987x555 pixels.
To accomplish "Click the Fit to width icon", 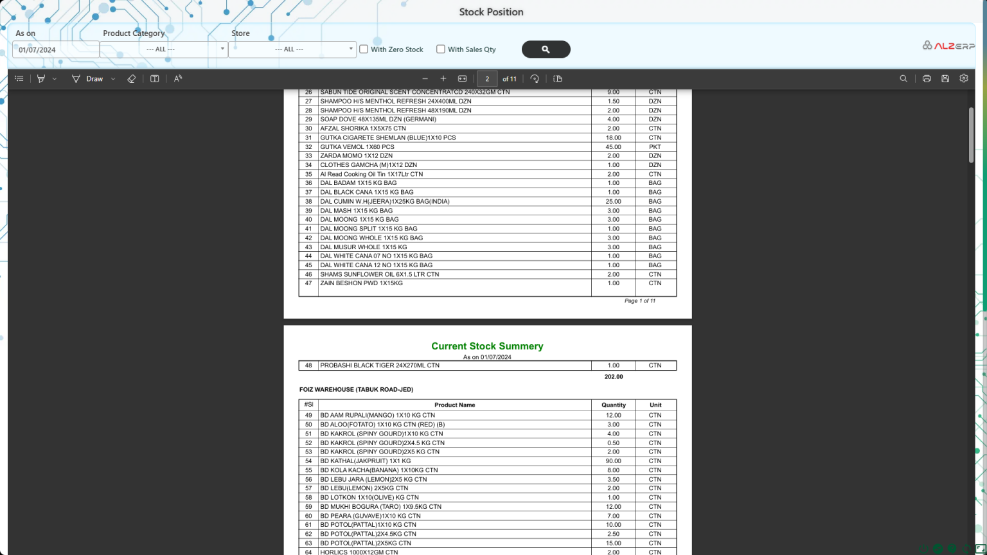I will pos(462,78).
